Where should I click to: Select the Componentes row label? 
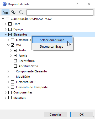[23, 92]
